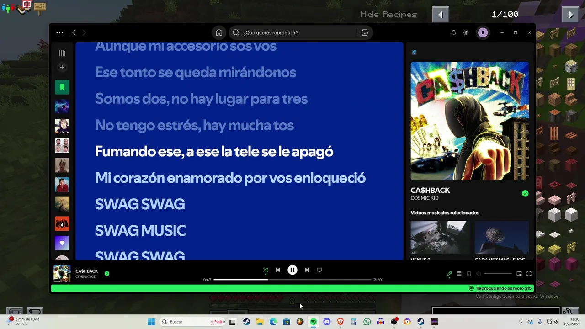Toggle the lyrics microphone button

tap(449, 274)
